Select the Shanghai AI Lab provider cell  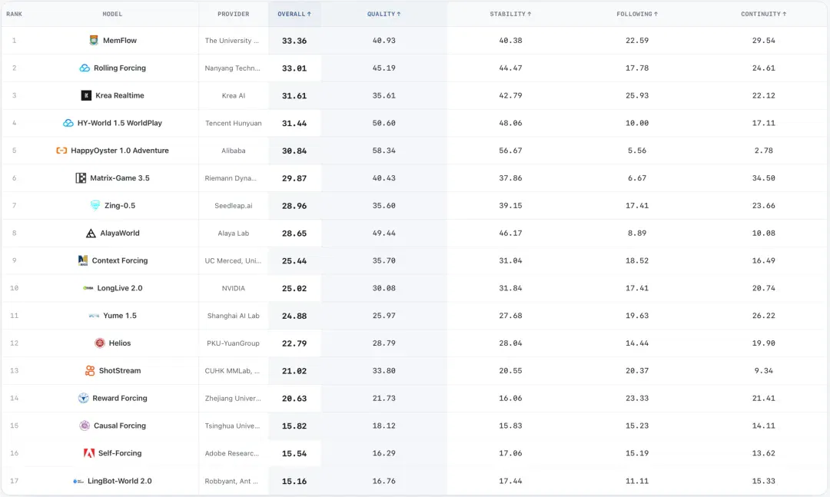pos(234,316)
